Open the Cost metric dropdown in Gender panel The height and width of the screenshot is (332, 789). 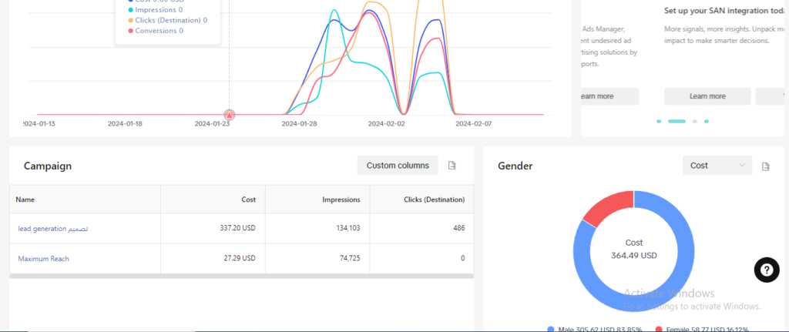click(717, 166)
